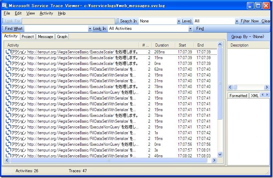Click the activity icon of the 3s row
Image resolution: width=273 pixels, height=178 pixels.
click(x=8, y=150)
